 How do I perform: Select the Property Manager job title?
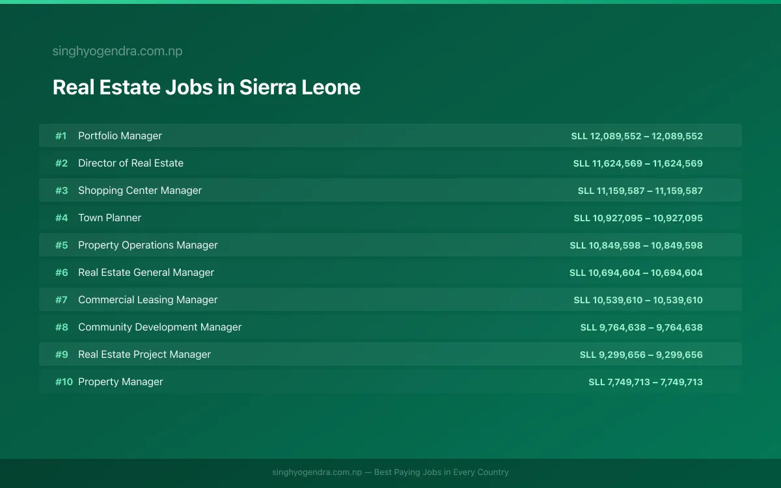click(120, 382)
